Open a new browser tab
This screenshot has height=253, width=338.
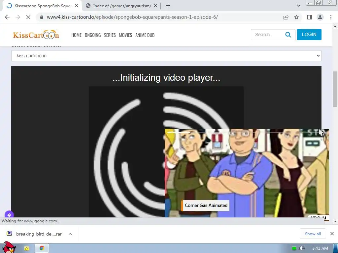tap(168, 6)
